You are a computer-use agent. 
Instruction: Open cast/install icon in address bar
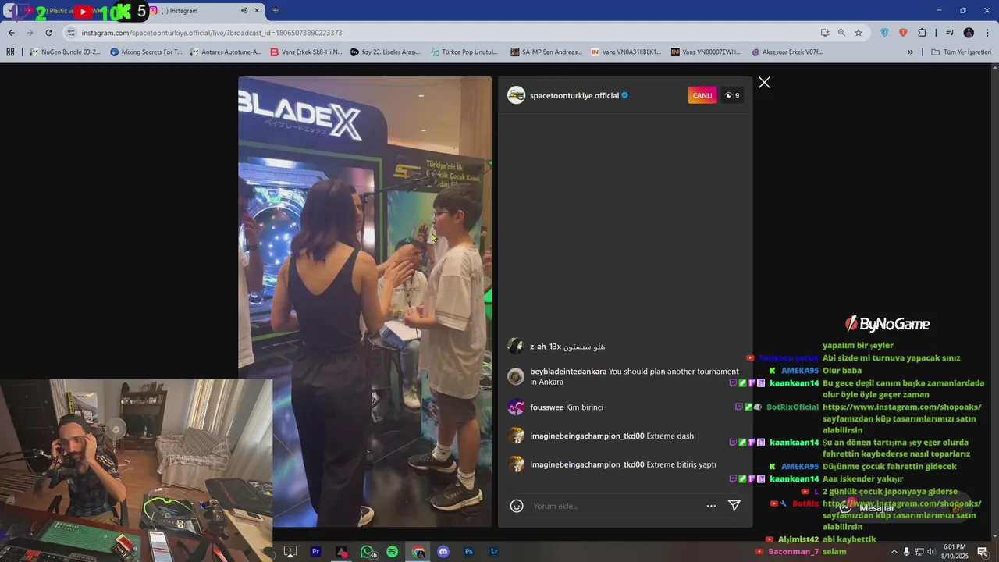(825, 33)
